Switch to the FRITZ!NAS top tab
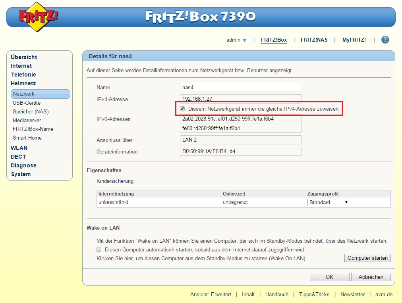Image resolution: width=402 pixels, height=303 pixels. (x=314, y=40)
